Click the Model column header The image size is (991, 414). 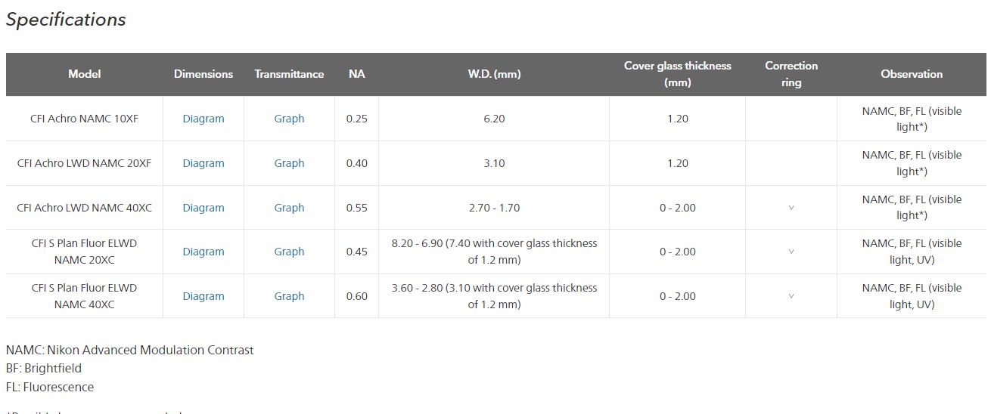coord(84,74)
